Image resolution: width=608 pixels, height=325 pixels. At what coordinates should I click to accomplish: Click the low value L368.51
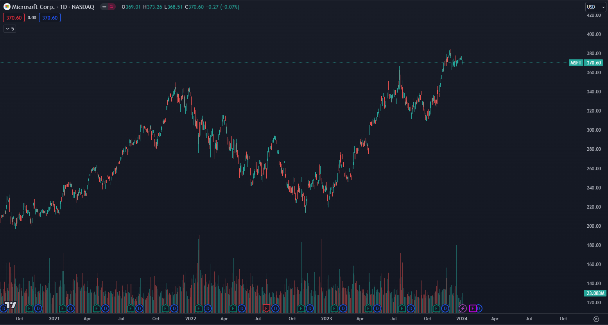coord(173,7)
